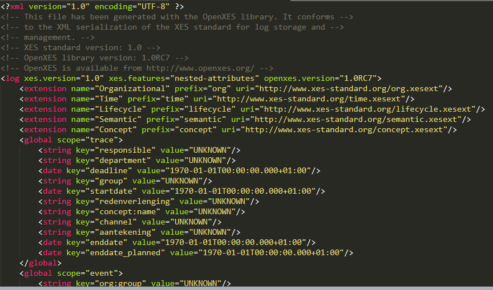Click the scope value "event"

[x=102, y=273]
